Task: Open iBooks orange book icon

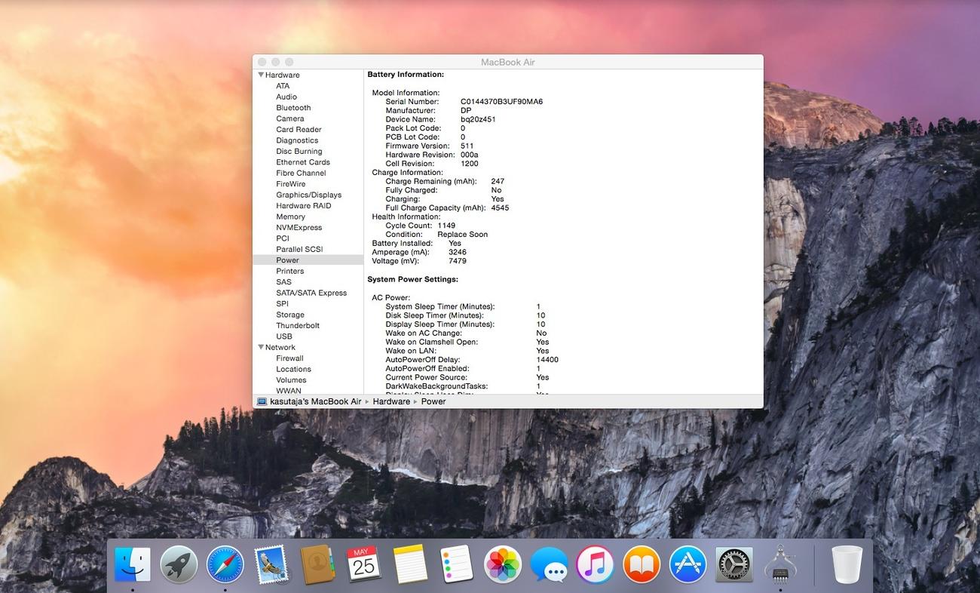Action: point(642,564)
